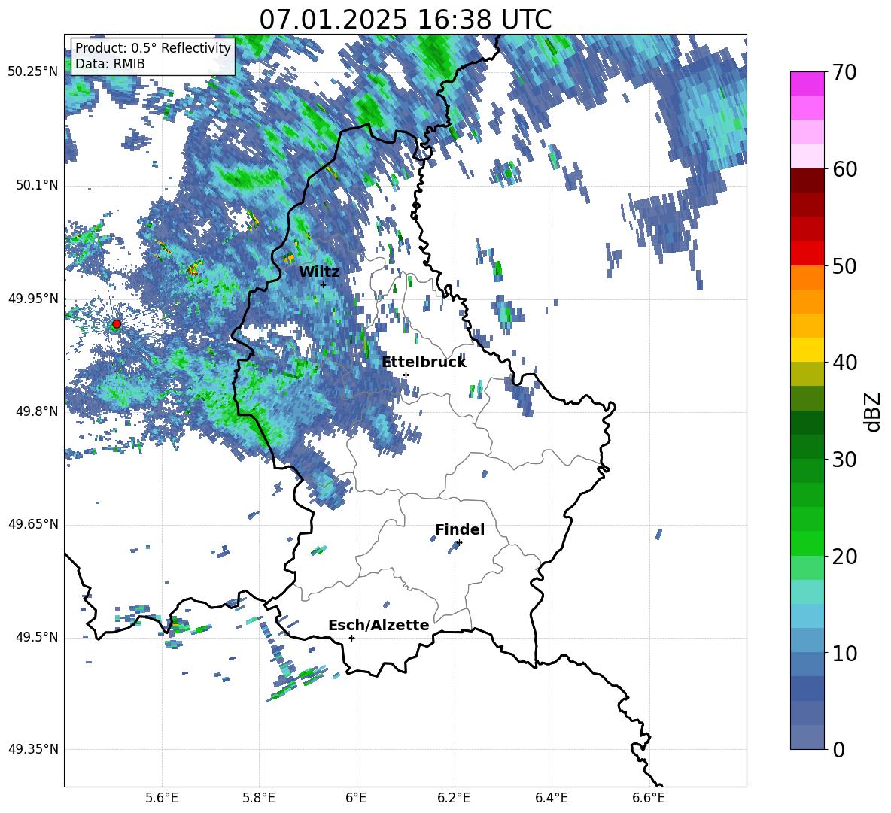Click the 49.8°N latitude label
The image size is (891, 813).
[36, 411]
